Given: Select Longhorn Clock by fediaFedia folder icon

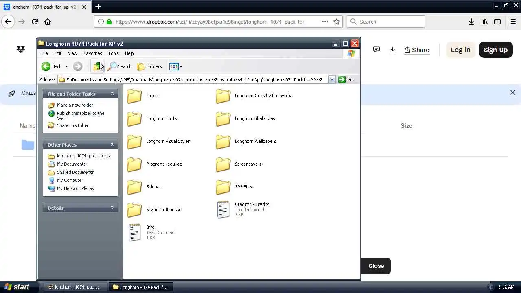Looking at the screenshot, I should pos(223,96).
